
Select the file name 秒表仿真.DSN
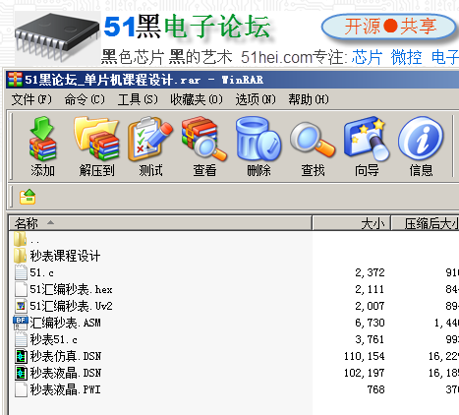66,356
